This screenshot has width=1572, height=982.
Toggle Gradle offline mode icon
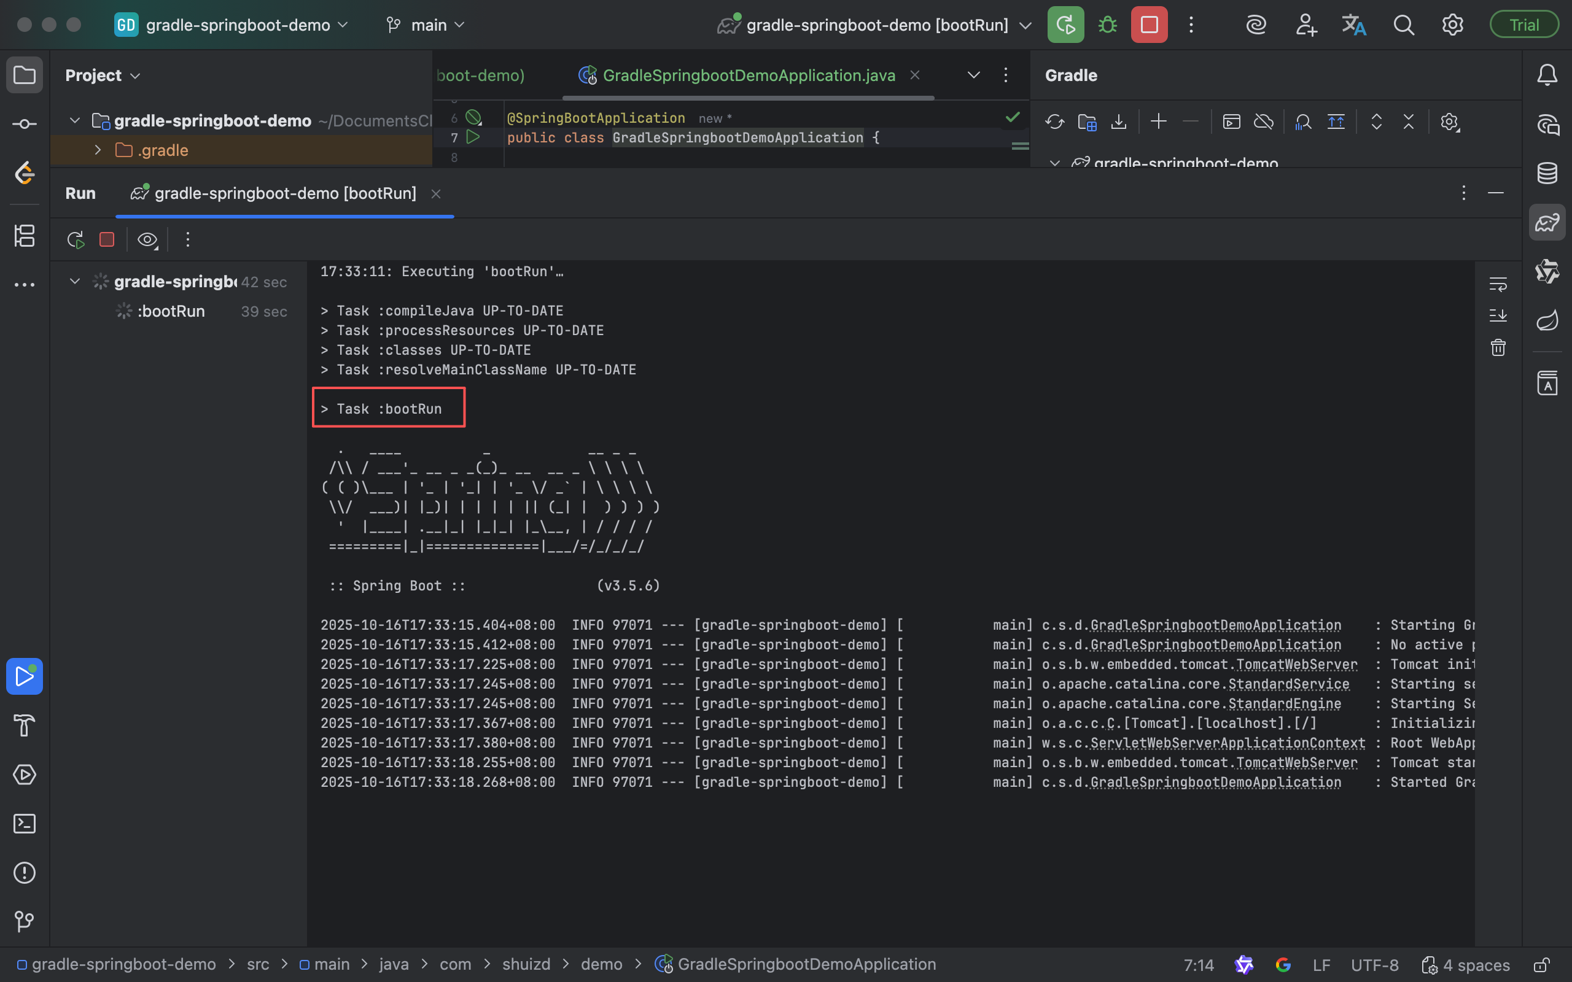1264,122
